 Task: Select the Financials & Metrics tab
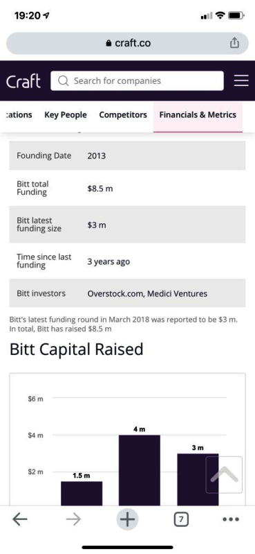coord(198,115)
